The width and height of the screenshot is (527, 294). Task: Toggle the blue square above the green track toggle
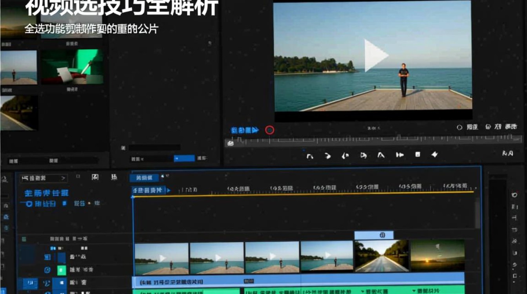(x=62, y=258)
